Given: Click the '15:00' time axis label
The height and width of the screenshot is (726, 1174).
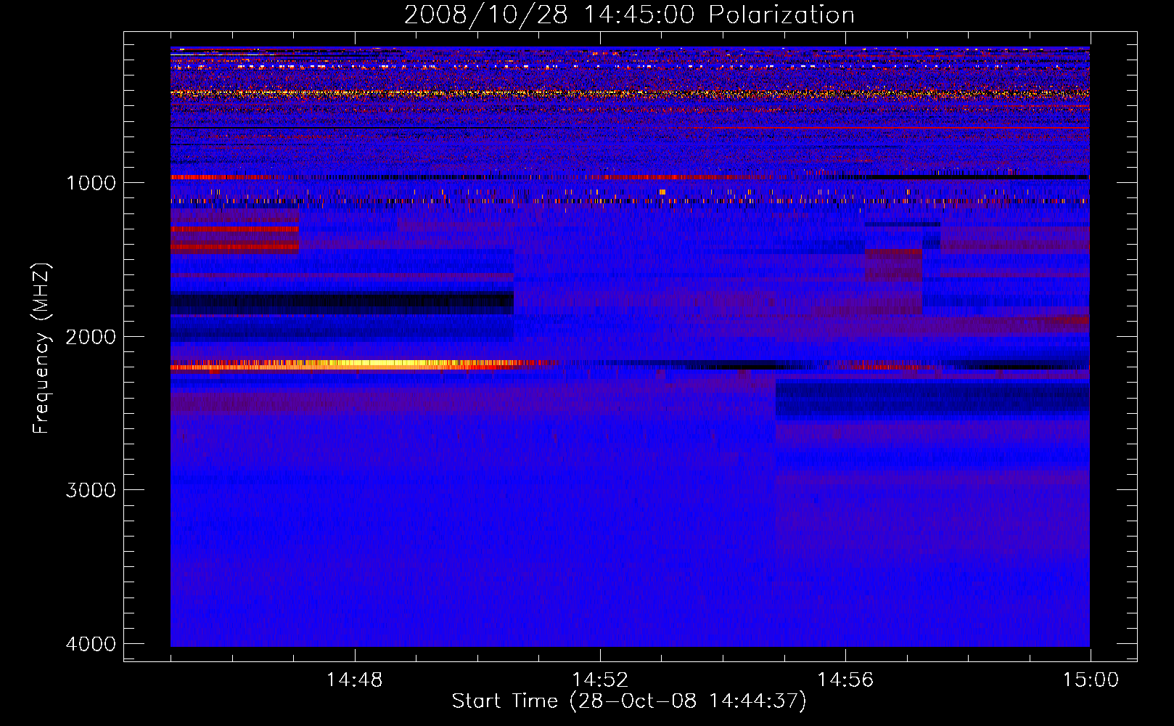Looking at the screenshot, I should coord(1091,680).
